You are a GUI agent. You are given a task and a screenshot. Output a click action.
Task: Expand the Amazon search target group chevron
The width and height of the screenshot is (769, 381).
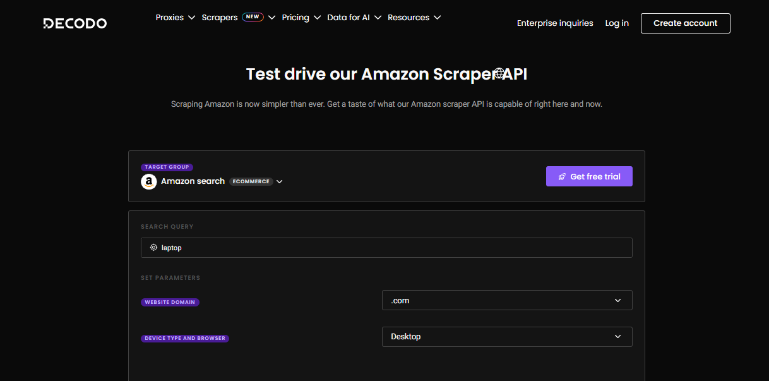pyautogui.click(x=280, y=182)
